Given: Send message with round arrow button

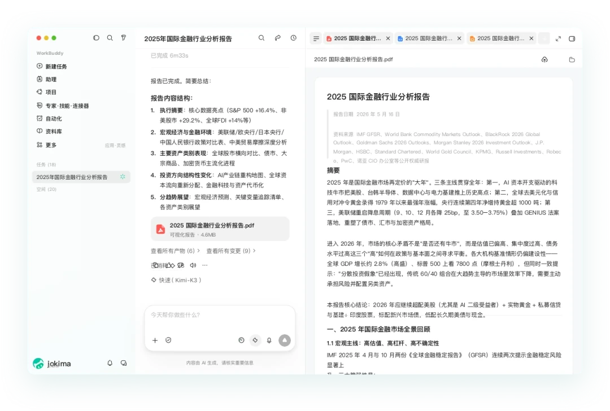Looking at the screenshot, I should 285,340.
